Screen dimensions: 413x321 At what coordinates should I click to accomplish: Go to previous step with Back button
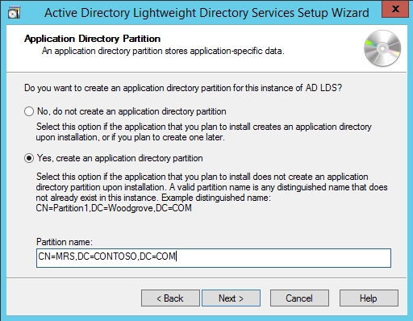tap(170, 298)
